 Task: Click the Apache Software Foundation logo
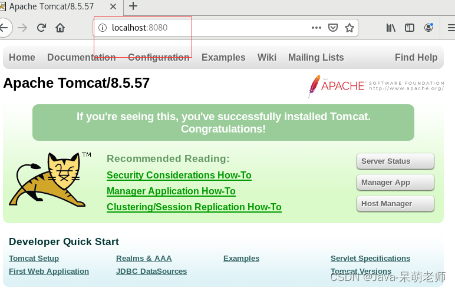pos(376,86)
